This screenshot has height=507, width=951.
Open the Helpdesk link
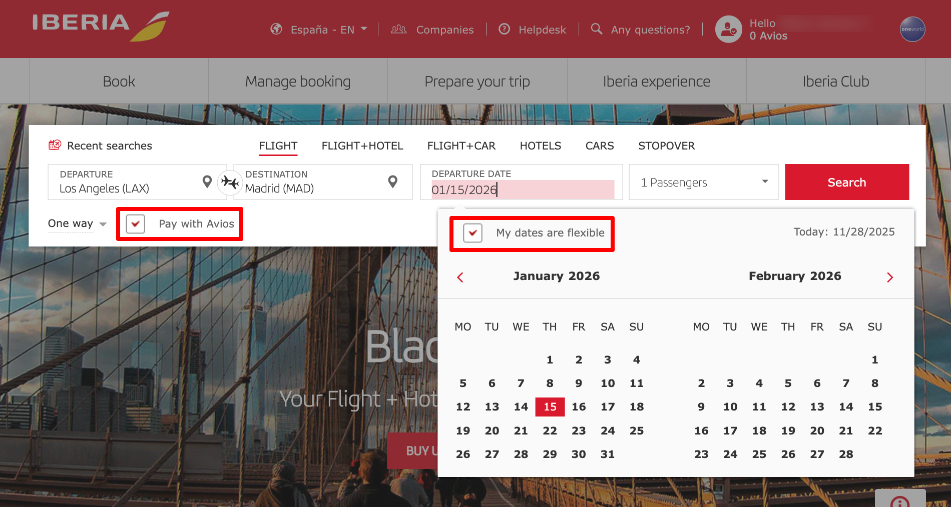542,29
